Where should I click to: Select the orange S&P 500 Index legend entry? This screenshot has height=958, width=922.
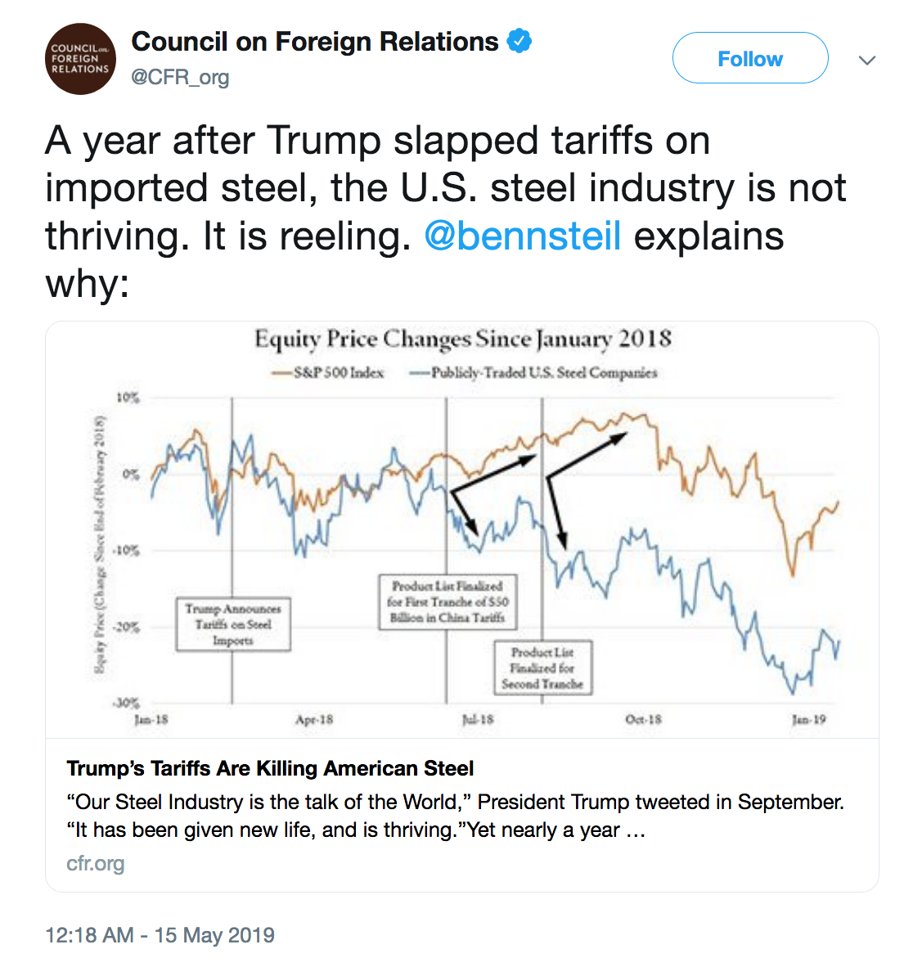point(329,373)
